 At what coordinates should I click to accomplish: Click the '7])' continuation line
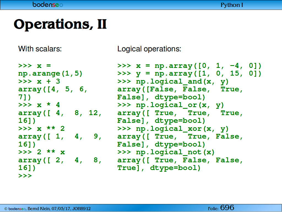pos(25,97)
